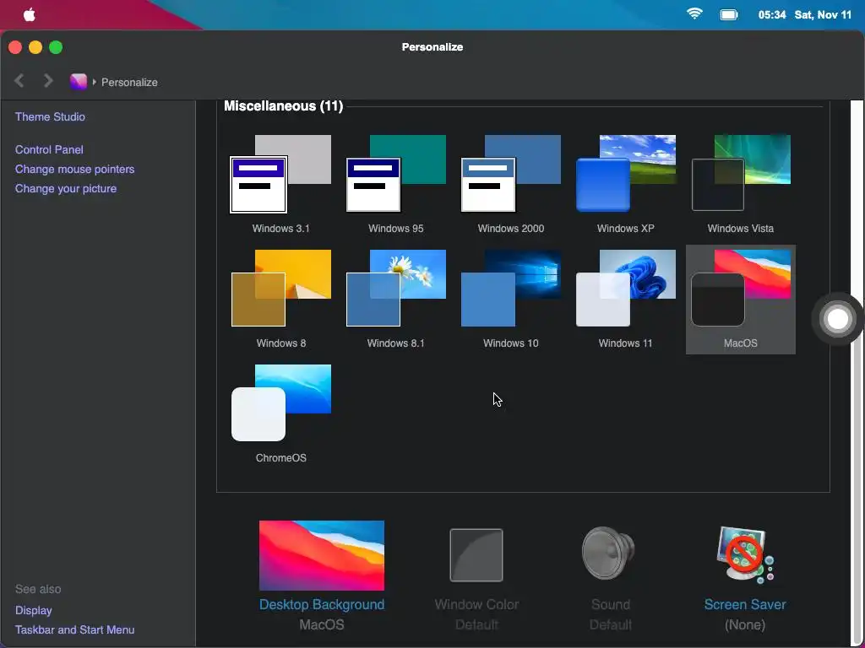Open Screen Saver settings
The height and width of the screenshot is (648, 865).
click(x=745, y=579)
